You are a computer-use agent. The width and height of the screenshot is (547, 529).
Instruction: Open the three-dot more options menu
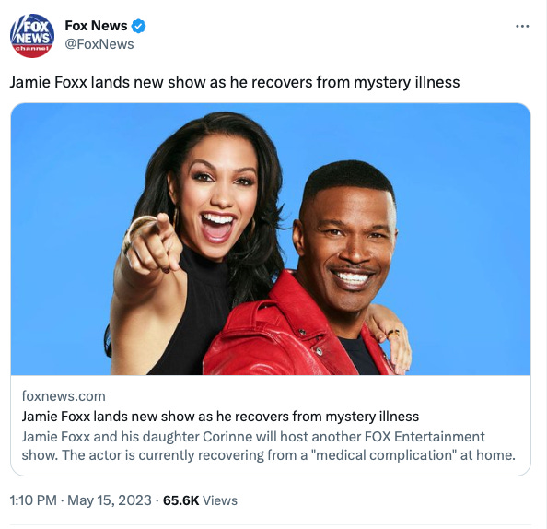pyautogui.click(x=522, y=26)
